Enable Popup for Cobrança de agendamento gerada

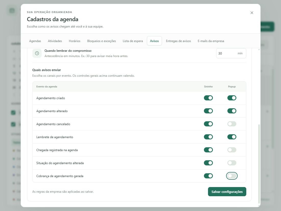232,176
